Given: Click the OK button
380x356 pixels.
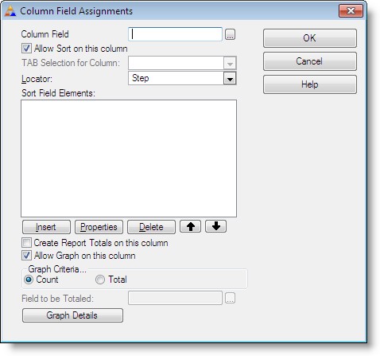Looking at the screenshot, I should pyautogui.click(x=310, y=38).
